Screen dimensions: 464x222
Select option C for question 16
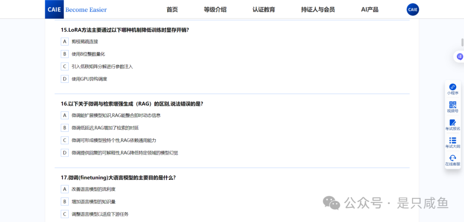click(65, 140)
